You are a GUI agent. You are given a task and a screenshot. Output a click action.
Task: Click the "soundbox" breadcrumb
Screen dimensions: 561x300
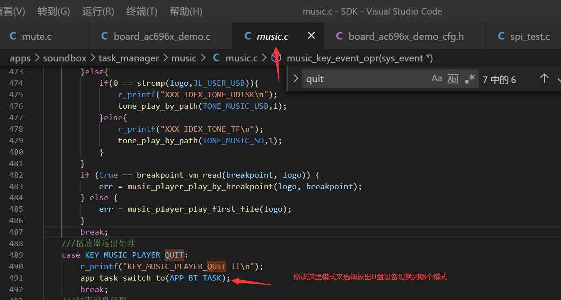point(65,58)
